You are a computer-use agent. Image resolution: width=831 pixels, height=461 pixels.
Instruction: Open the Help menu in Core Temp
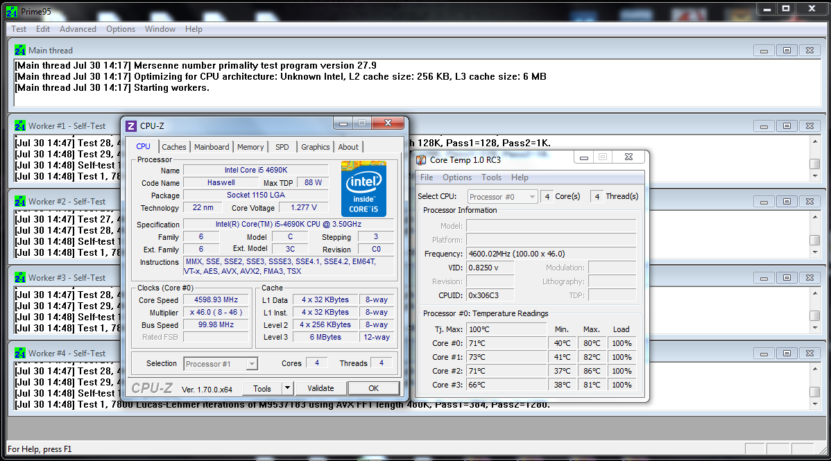[x=520, y=177]
